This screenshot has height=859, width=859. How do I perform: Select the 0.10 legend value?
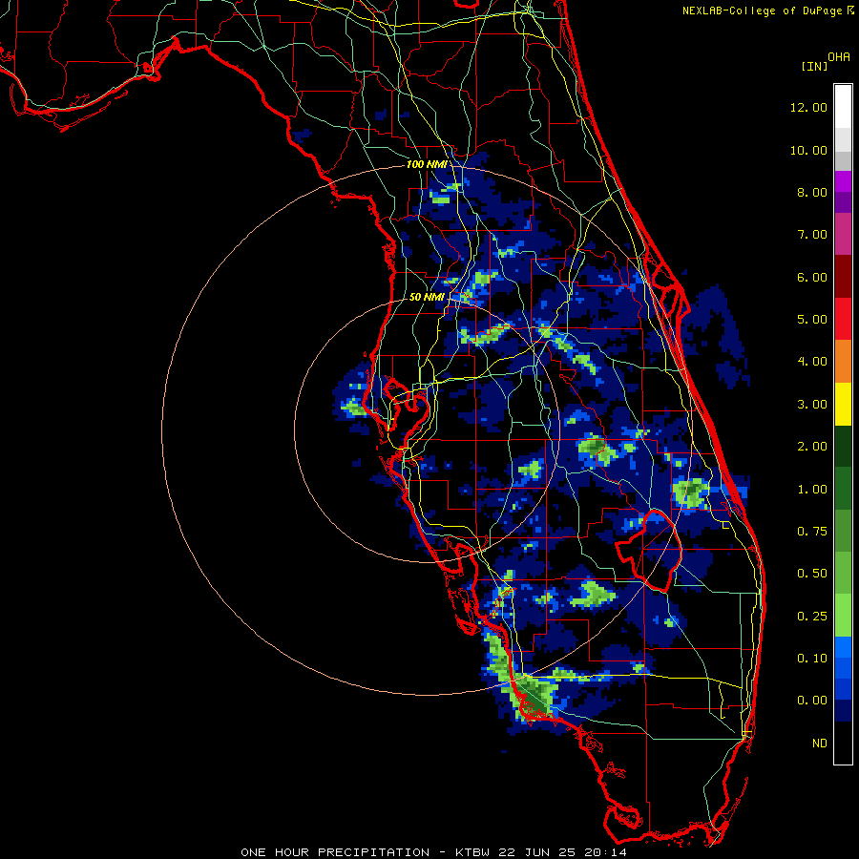click(812, 659)
